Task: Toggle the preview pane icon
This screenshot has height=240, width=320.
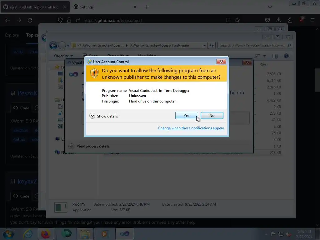Action: pyautogui.click(x=275, y=56)
